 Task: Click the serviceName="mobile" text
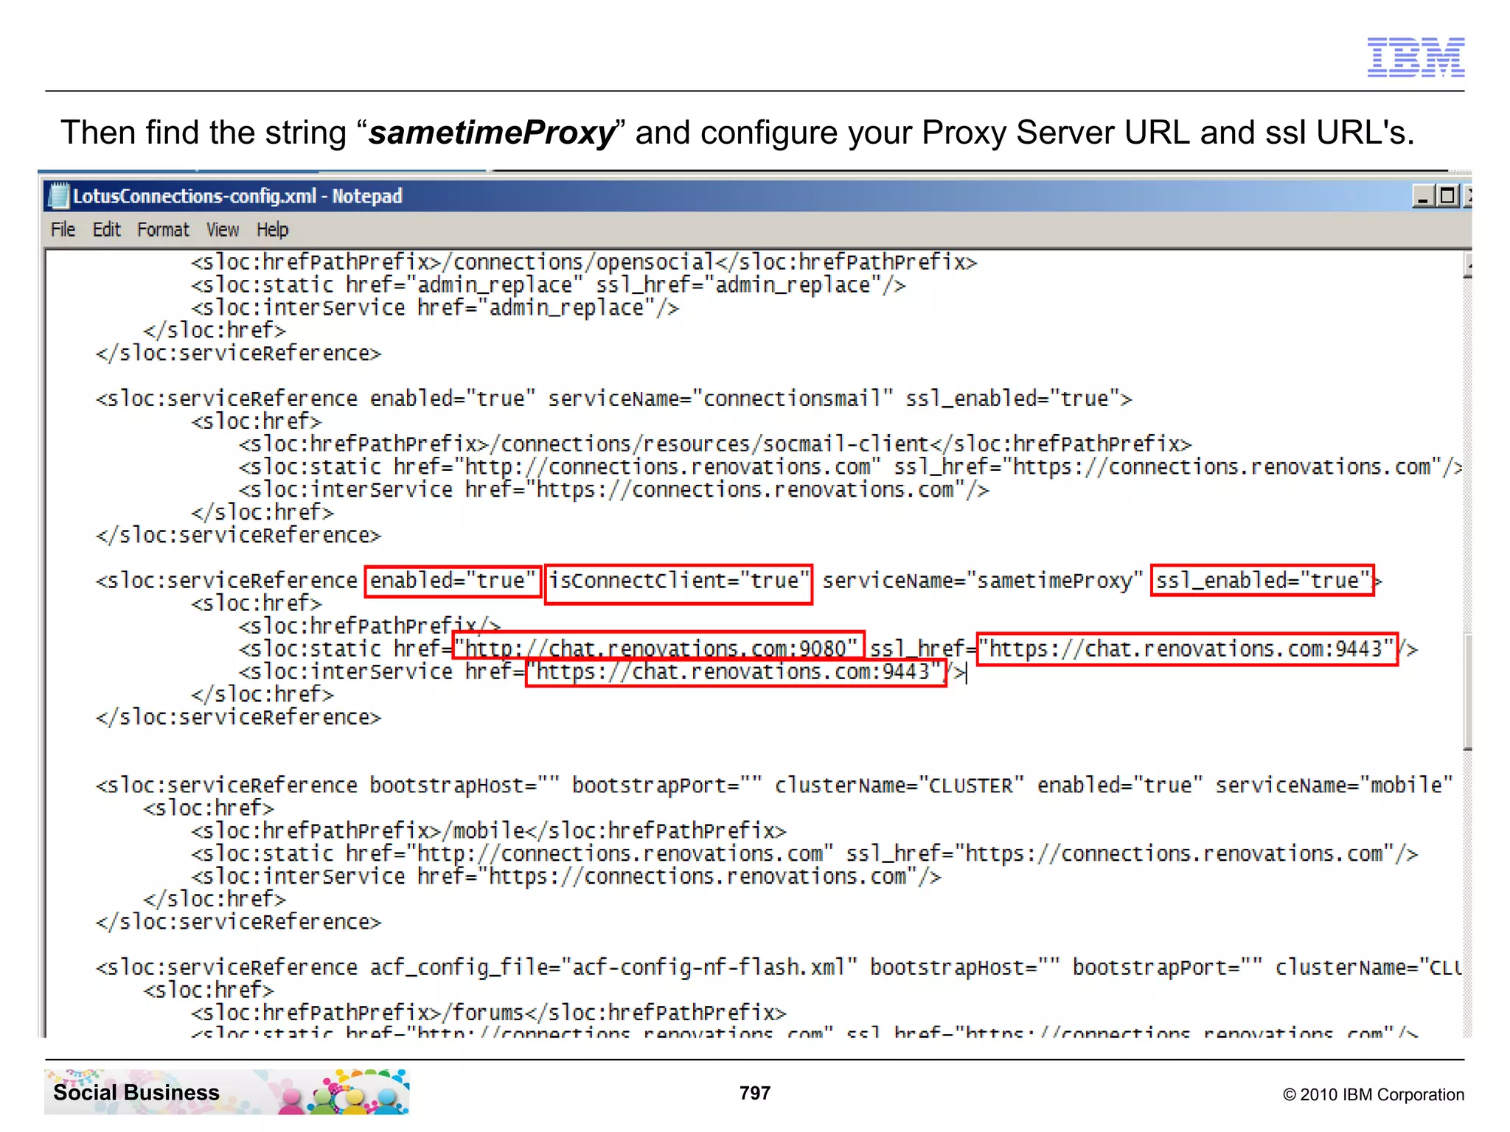(x=1333, y=786)
